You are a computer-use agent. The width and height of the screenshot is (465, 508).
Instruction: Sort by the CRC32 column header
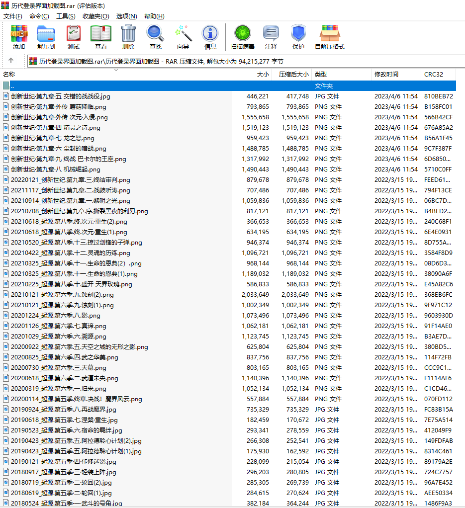click(439, 74)
